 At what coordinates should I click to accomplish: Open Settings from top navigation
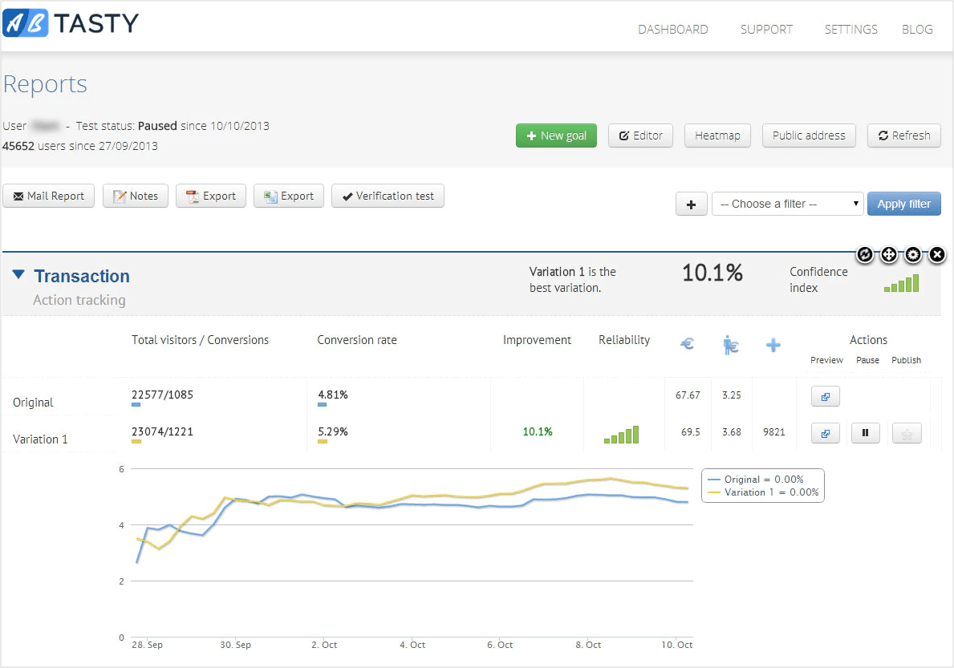pyautogui.click(x=850, y=30)
